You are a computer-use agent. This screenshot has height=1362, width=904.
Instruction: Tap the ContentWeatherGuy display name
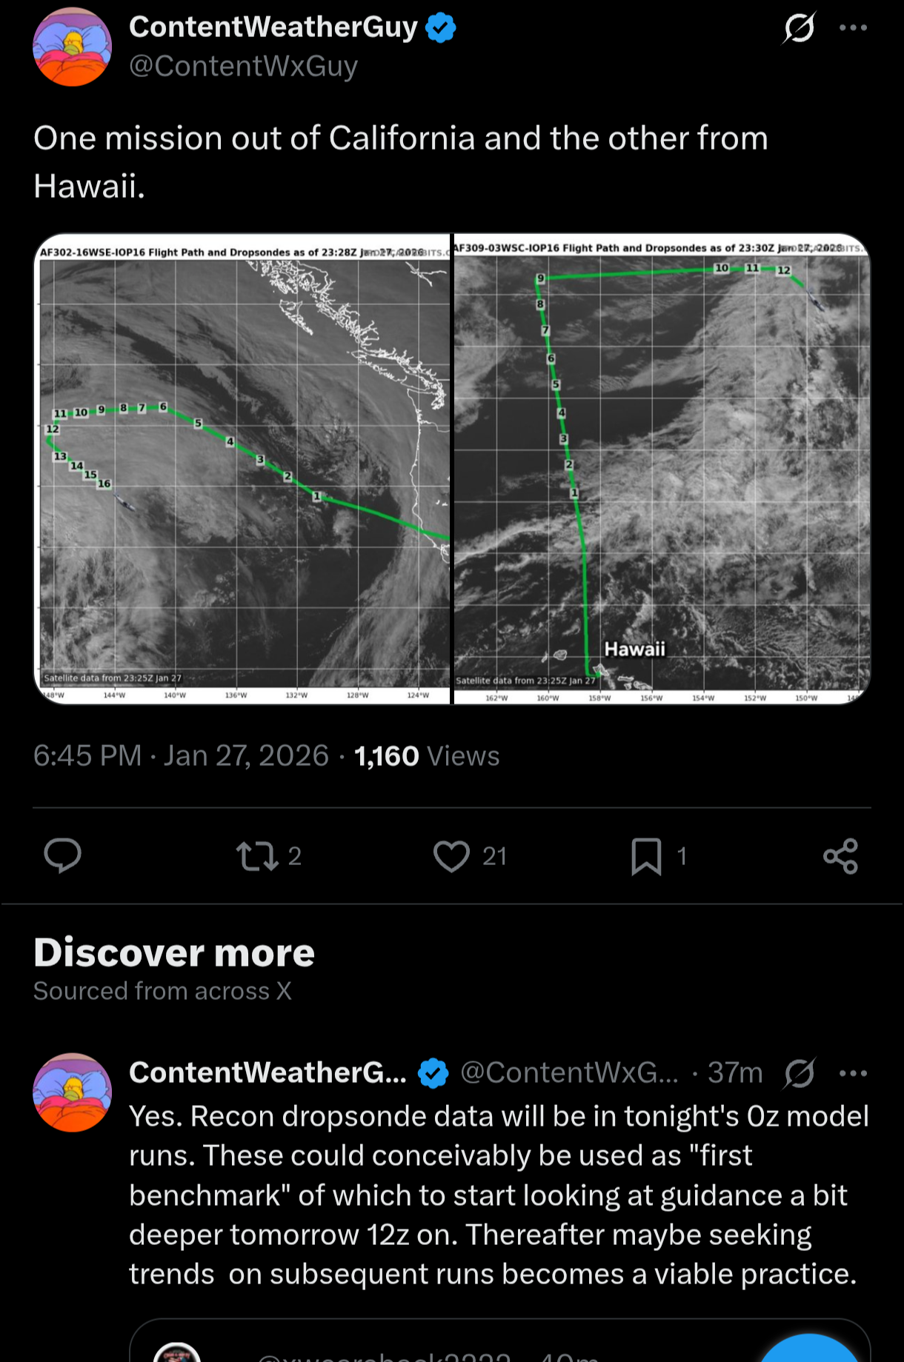(273, 27)
